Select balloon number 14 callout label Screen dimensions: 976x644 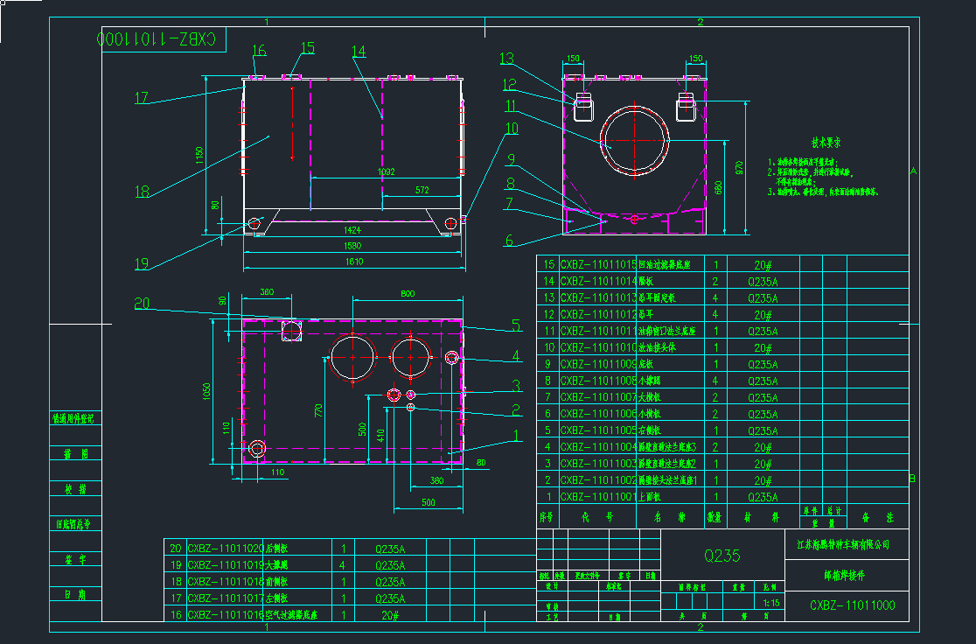tap(359, 52)
